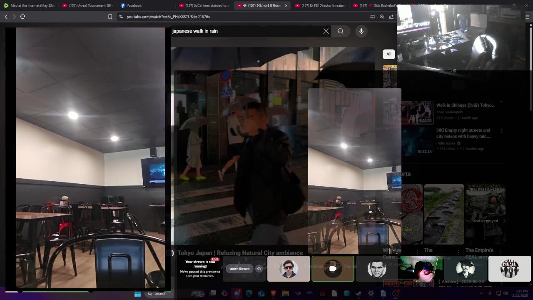The height and width of the screenshot is (300, 533).
Task: Open Steam from the taskbar
Action: coord(359,294)
